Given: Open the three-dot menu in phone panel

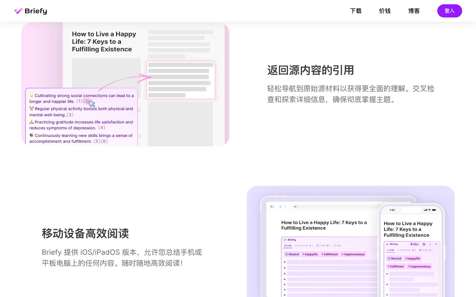Looking at the screenshot, I should pos(430,244).
